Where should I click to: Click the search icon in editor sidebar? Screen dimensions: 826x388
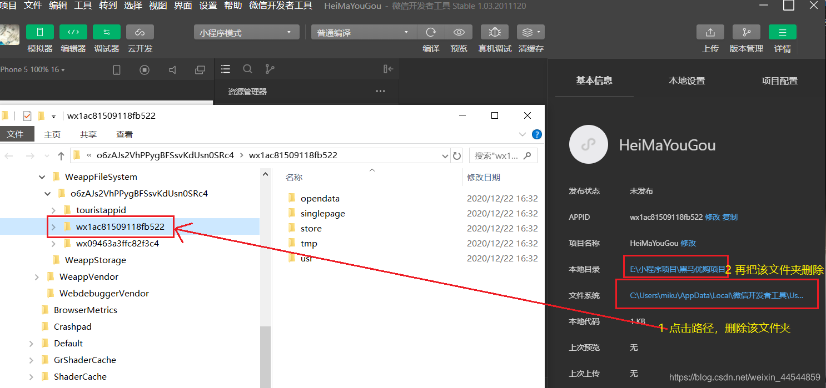coord(247,69)
